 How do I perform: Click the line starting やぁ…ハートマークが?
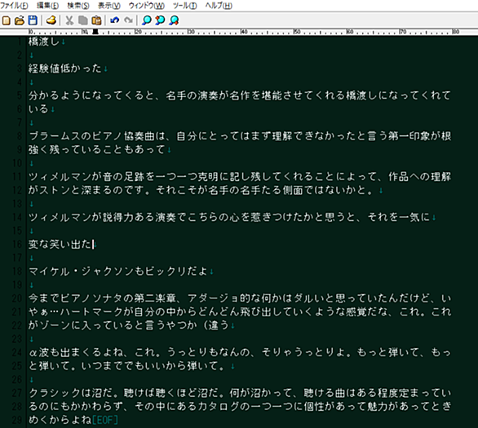(x=240, y=311)
